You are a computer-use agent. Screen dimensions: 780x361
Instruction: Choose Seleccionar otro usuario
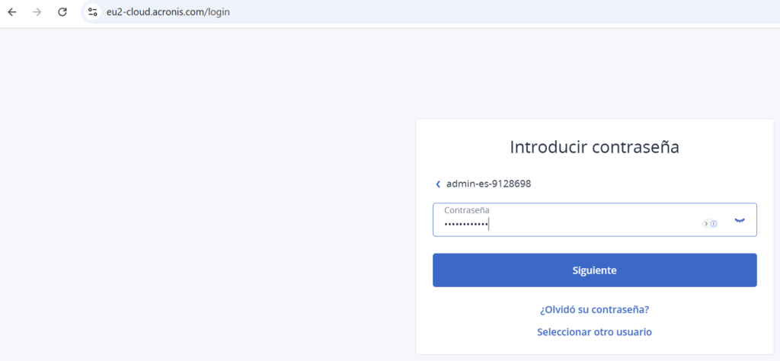594,332
